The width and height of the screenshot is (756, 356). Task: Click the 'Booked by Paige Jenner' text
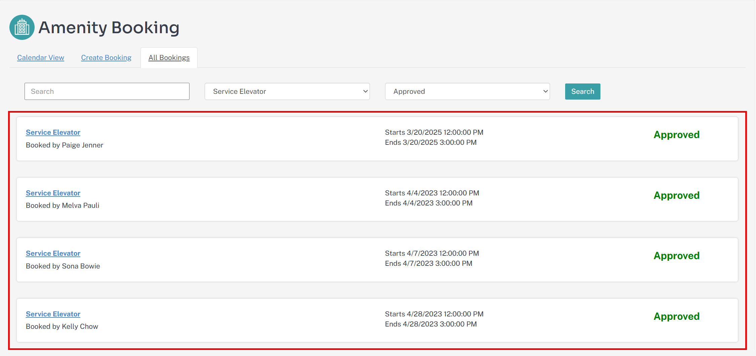point(65,145)
